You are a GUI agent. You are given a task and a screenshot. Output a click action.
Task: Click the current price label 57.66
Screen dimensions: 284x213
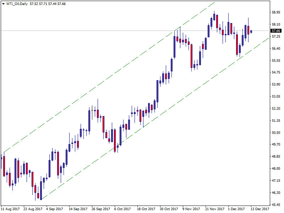tap(276, 31)
